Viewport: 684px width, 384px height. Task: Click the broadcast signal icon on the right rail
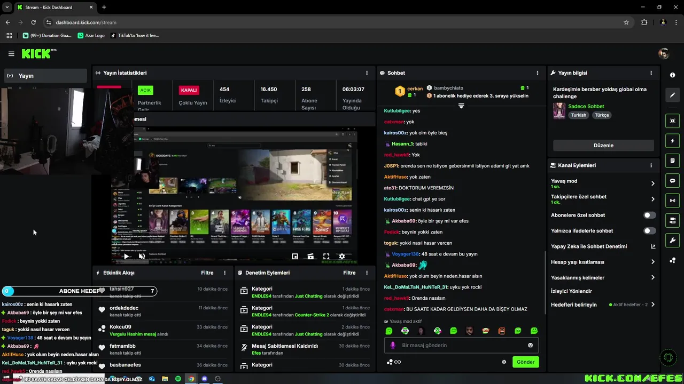(x=672, y=201)
